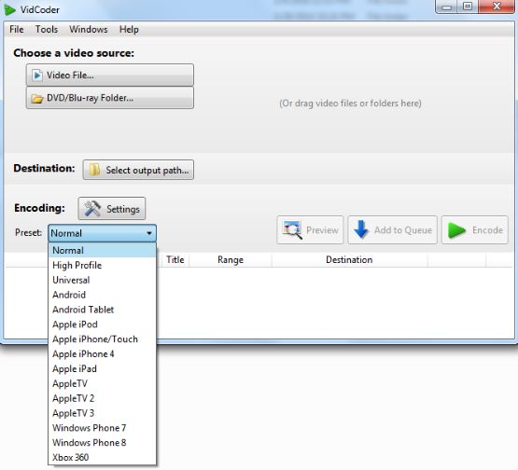Open the Help menu

(x=129, y=30)
